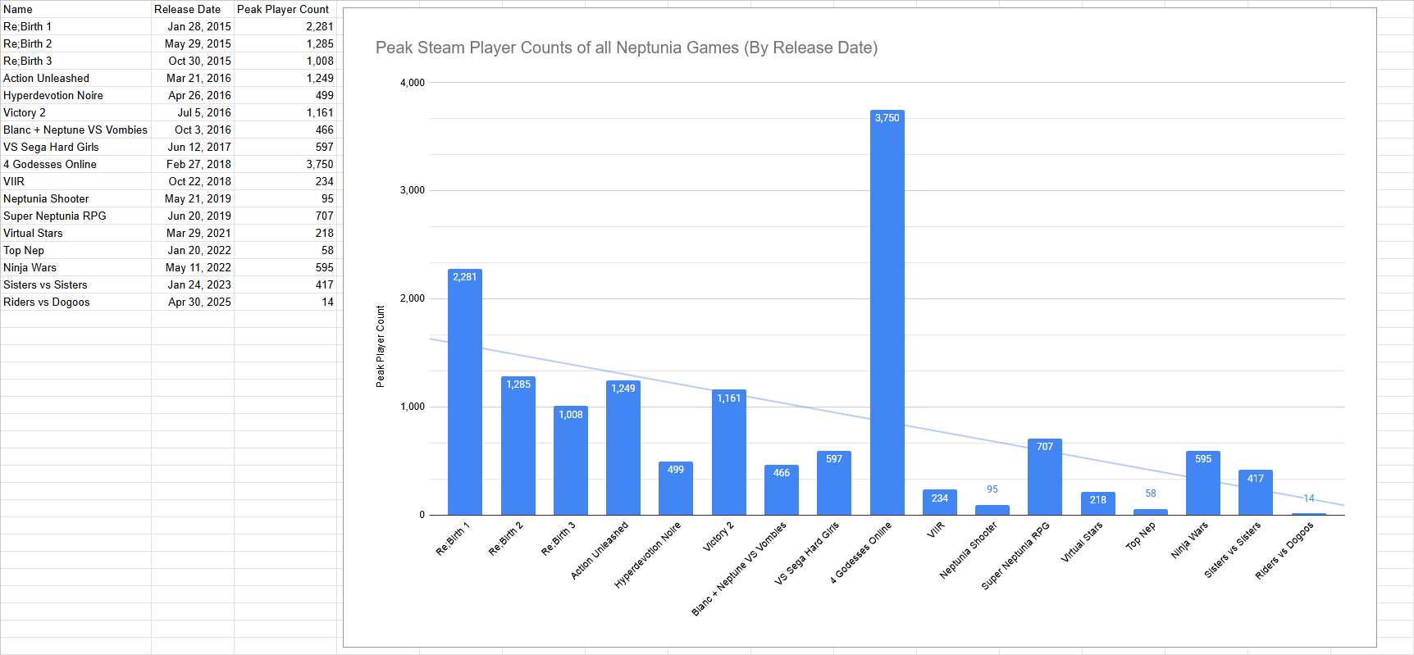
Task: Click date cell 'Oct 30, 2015'
Action: (193, 61)
